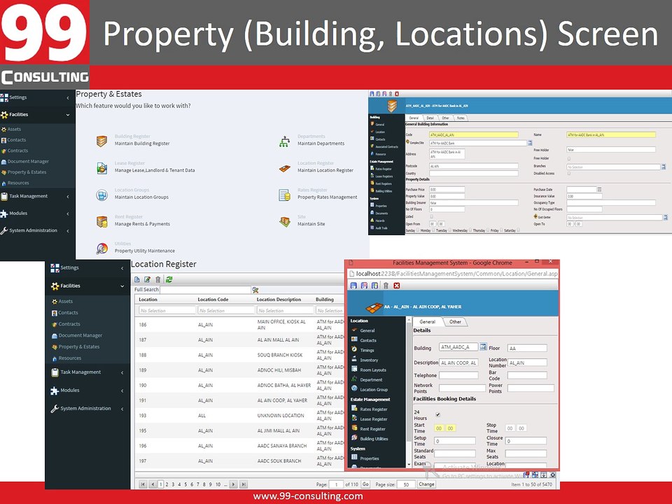Click the location window sidebar scrollbar down arrow
672x504 pixels.
408,464
